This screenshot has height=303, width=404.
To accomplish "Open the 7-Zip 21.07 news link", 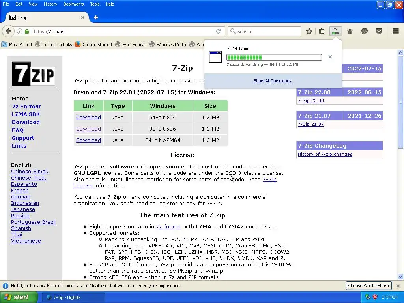I will [x=311, y=124].
